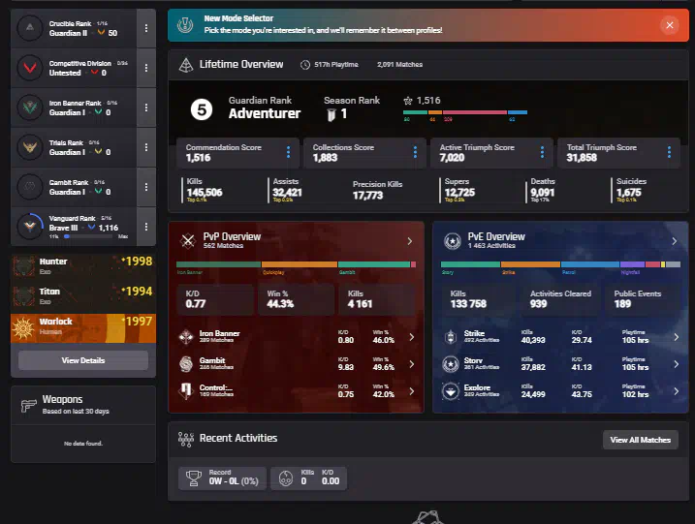This screenshot has height=524, width=695.
Task: Open Iron Banner row arrow
Action: (411, 337)
